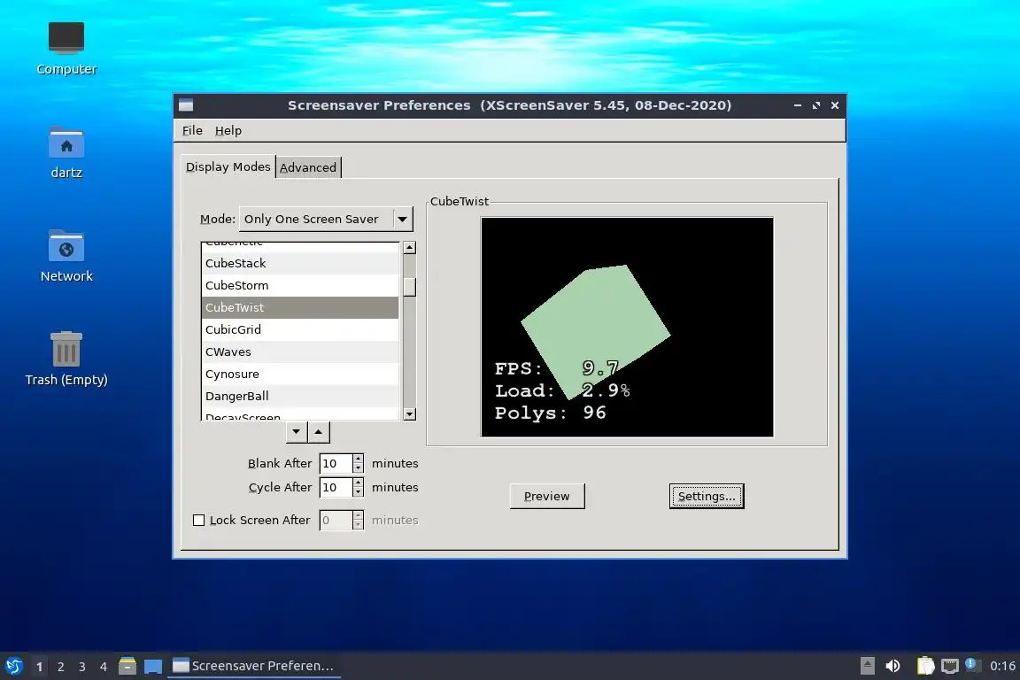Click the volume speaker tray icon

893,666
